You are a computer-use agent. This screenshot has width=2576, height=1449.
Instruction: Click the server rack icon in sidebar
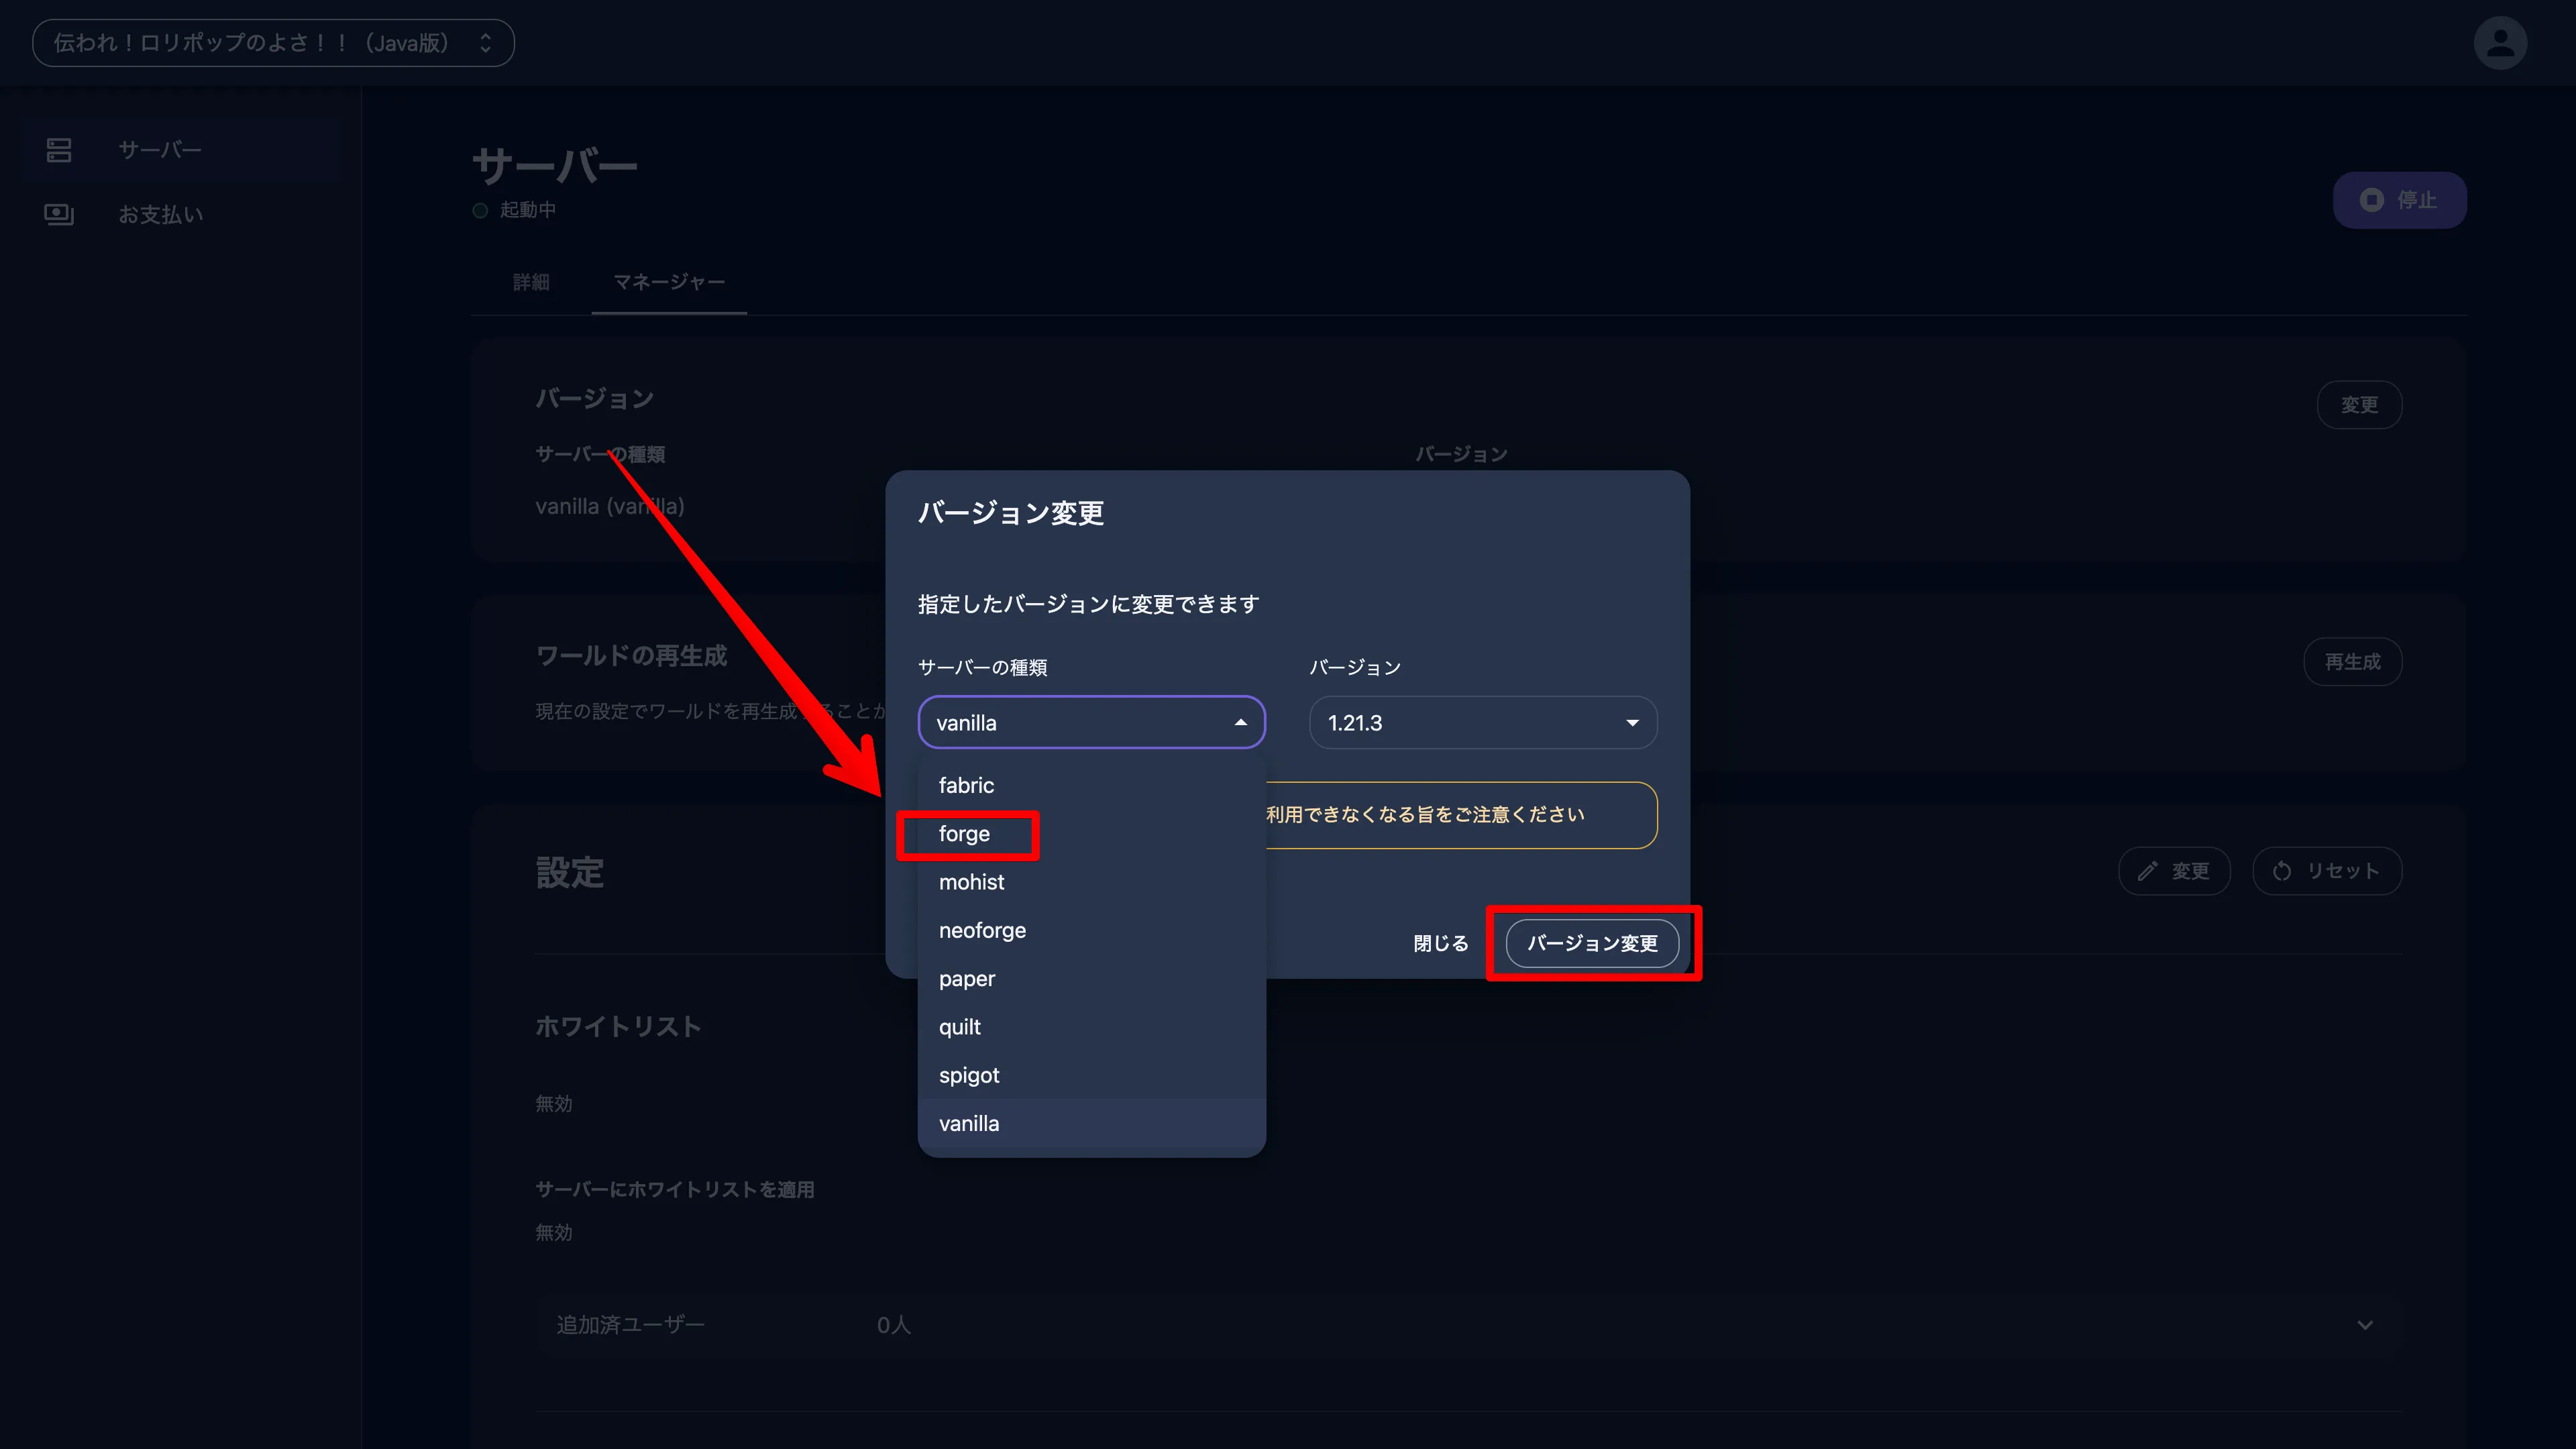tap(59, 150)
